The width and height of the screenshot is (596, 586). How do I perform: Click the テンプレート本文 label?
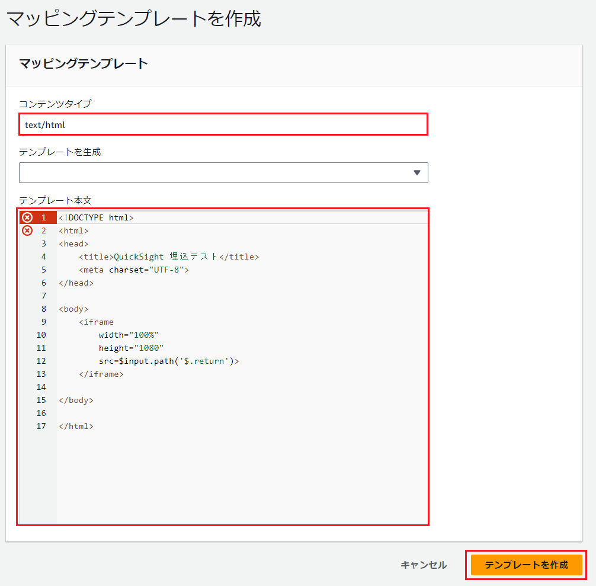coord(56,200)
